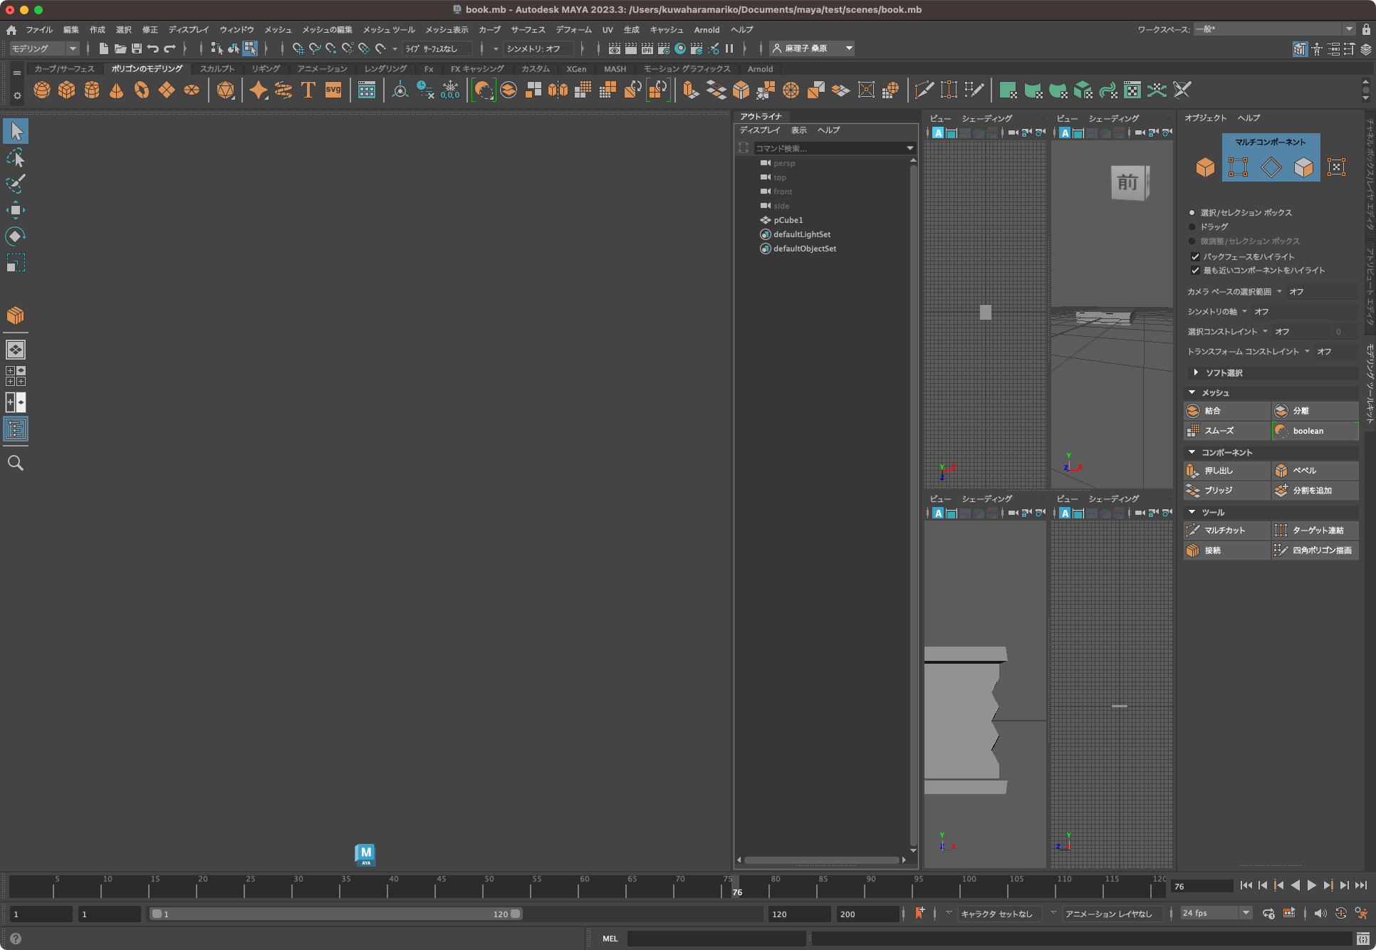Click the save scene icon in the status line
1376x950 pixels.
coord(137,48)
